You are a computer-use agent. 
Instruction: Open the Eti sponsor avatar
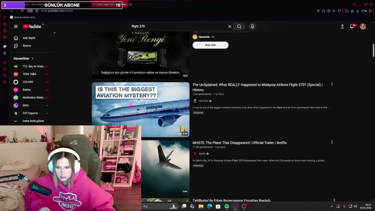pyautogui.click(x=195, y=37)
